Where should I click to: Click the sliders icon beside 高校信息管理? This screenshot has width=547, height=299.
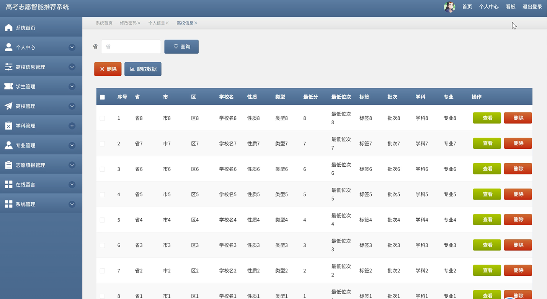click(8, 67)
